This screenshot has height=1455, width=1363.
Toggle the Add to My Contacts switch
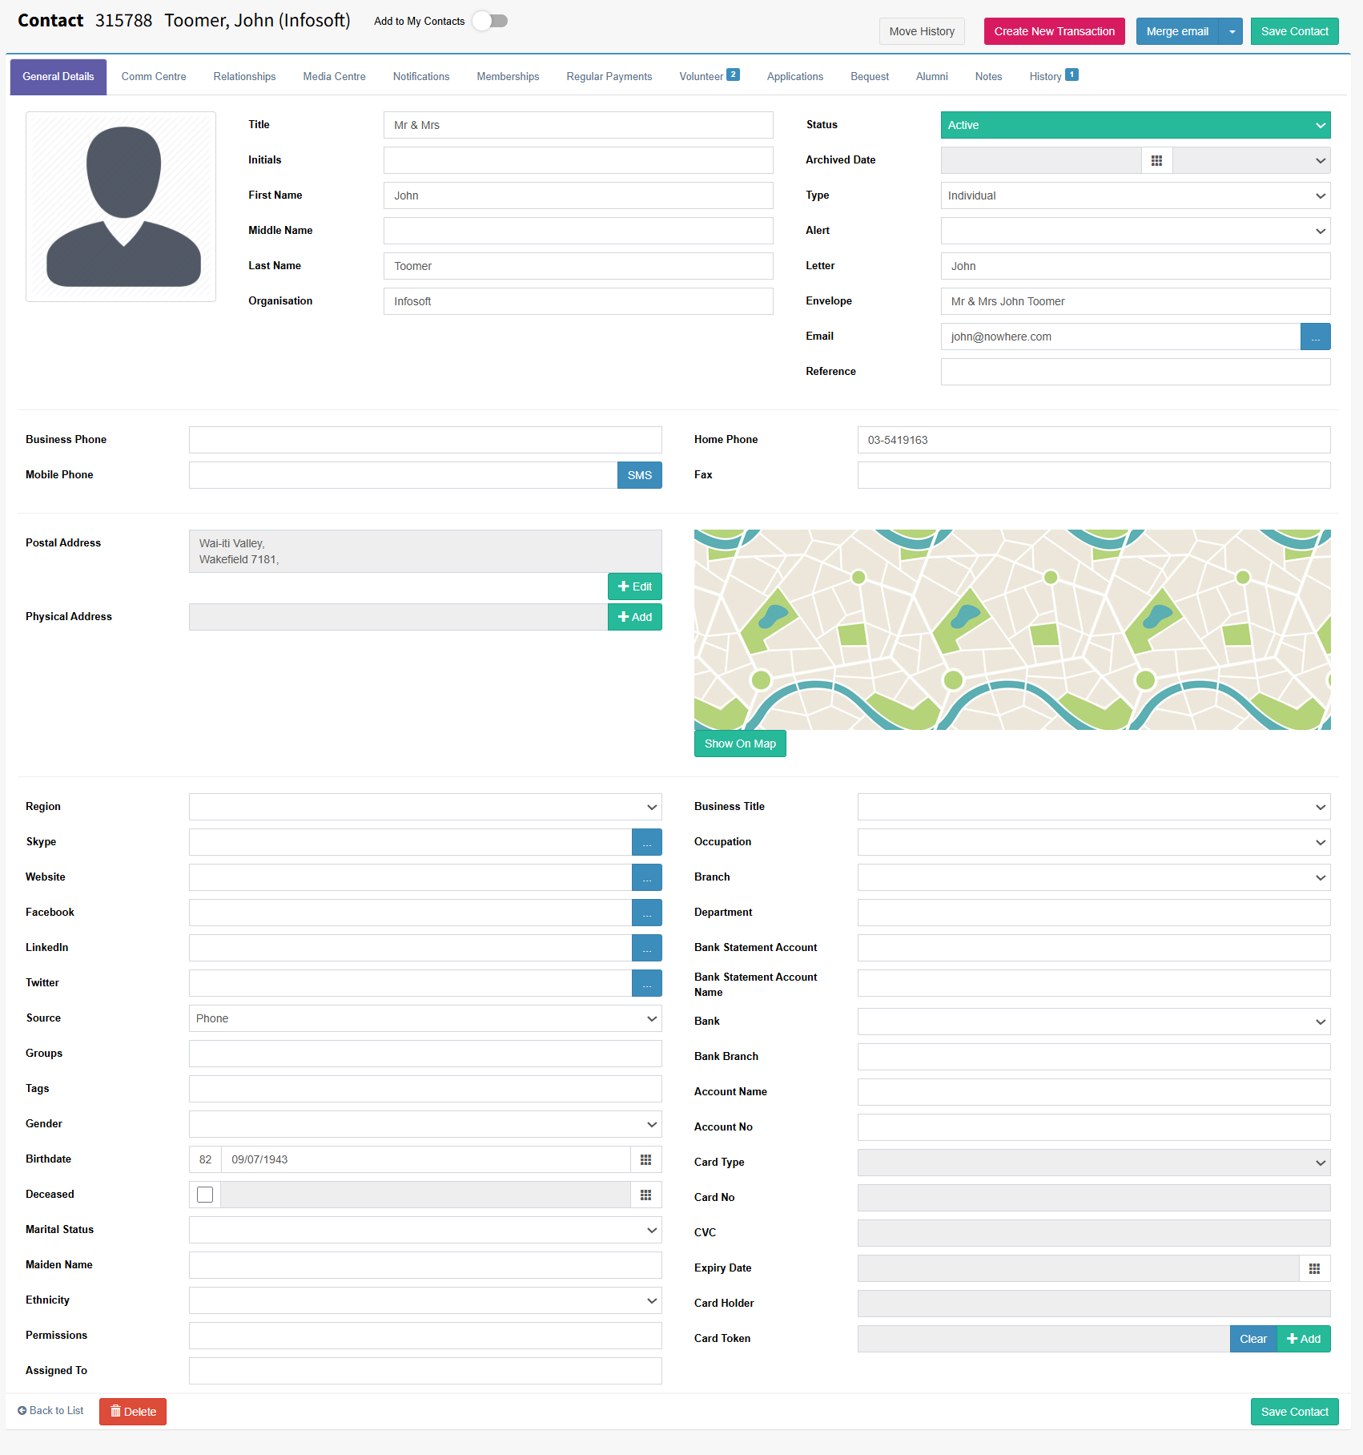[x=490, y=21]
